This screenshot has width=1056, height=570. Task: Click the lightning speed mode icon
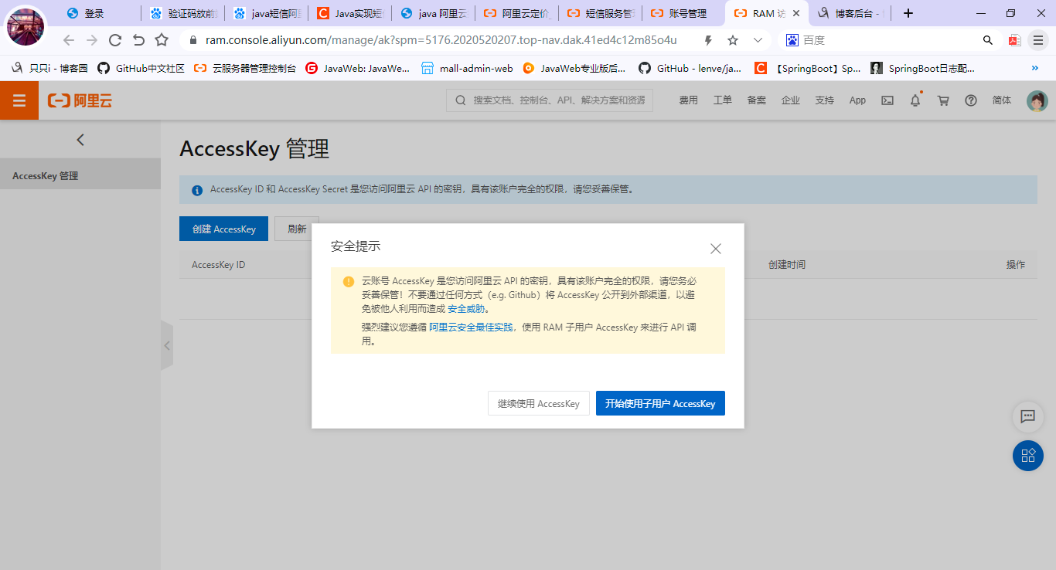click(x=708, y=40)
